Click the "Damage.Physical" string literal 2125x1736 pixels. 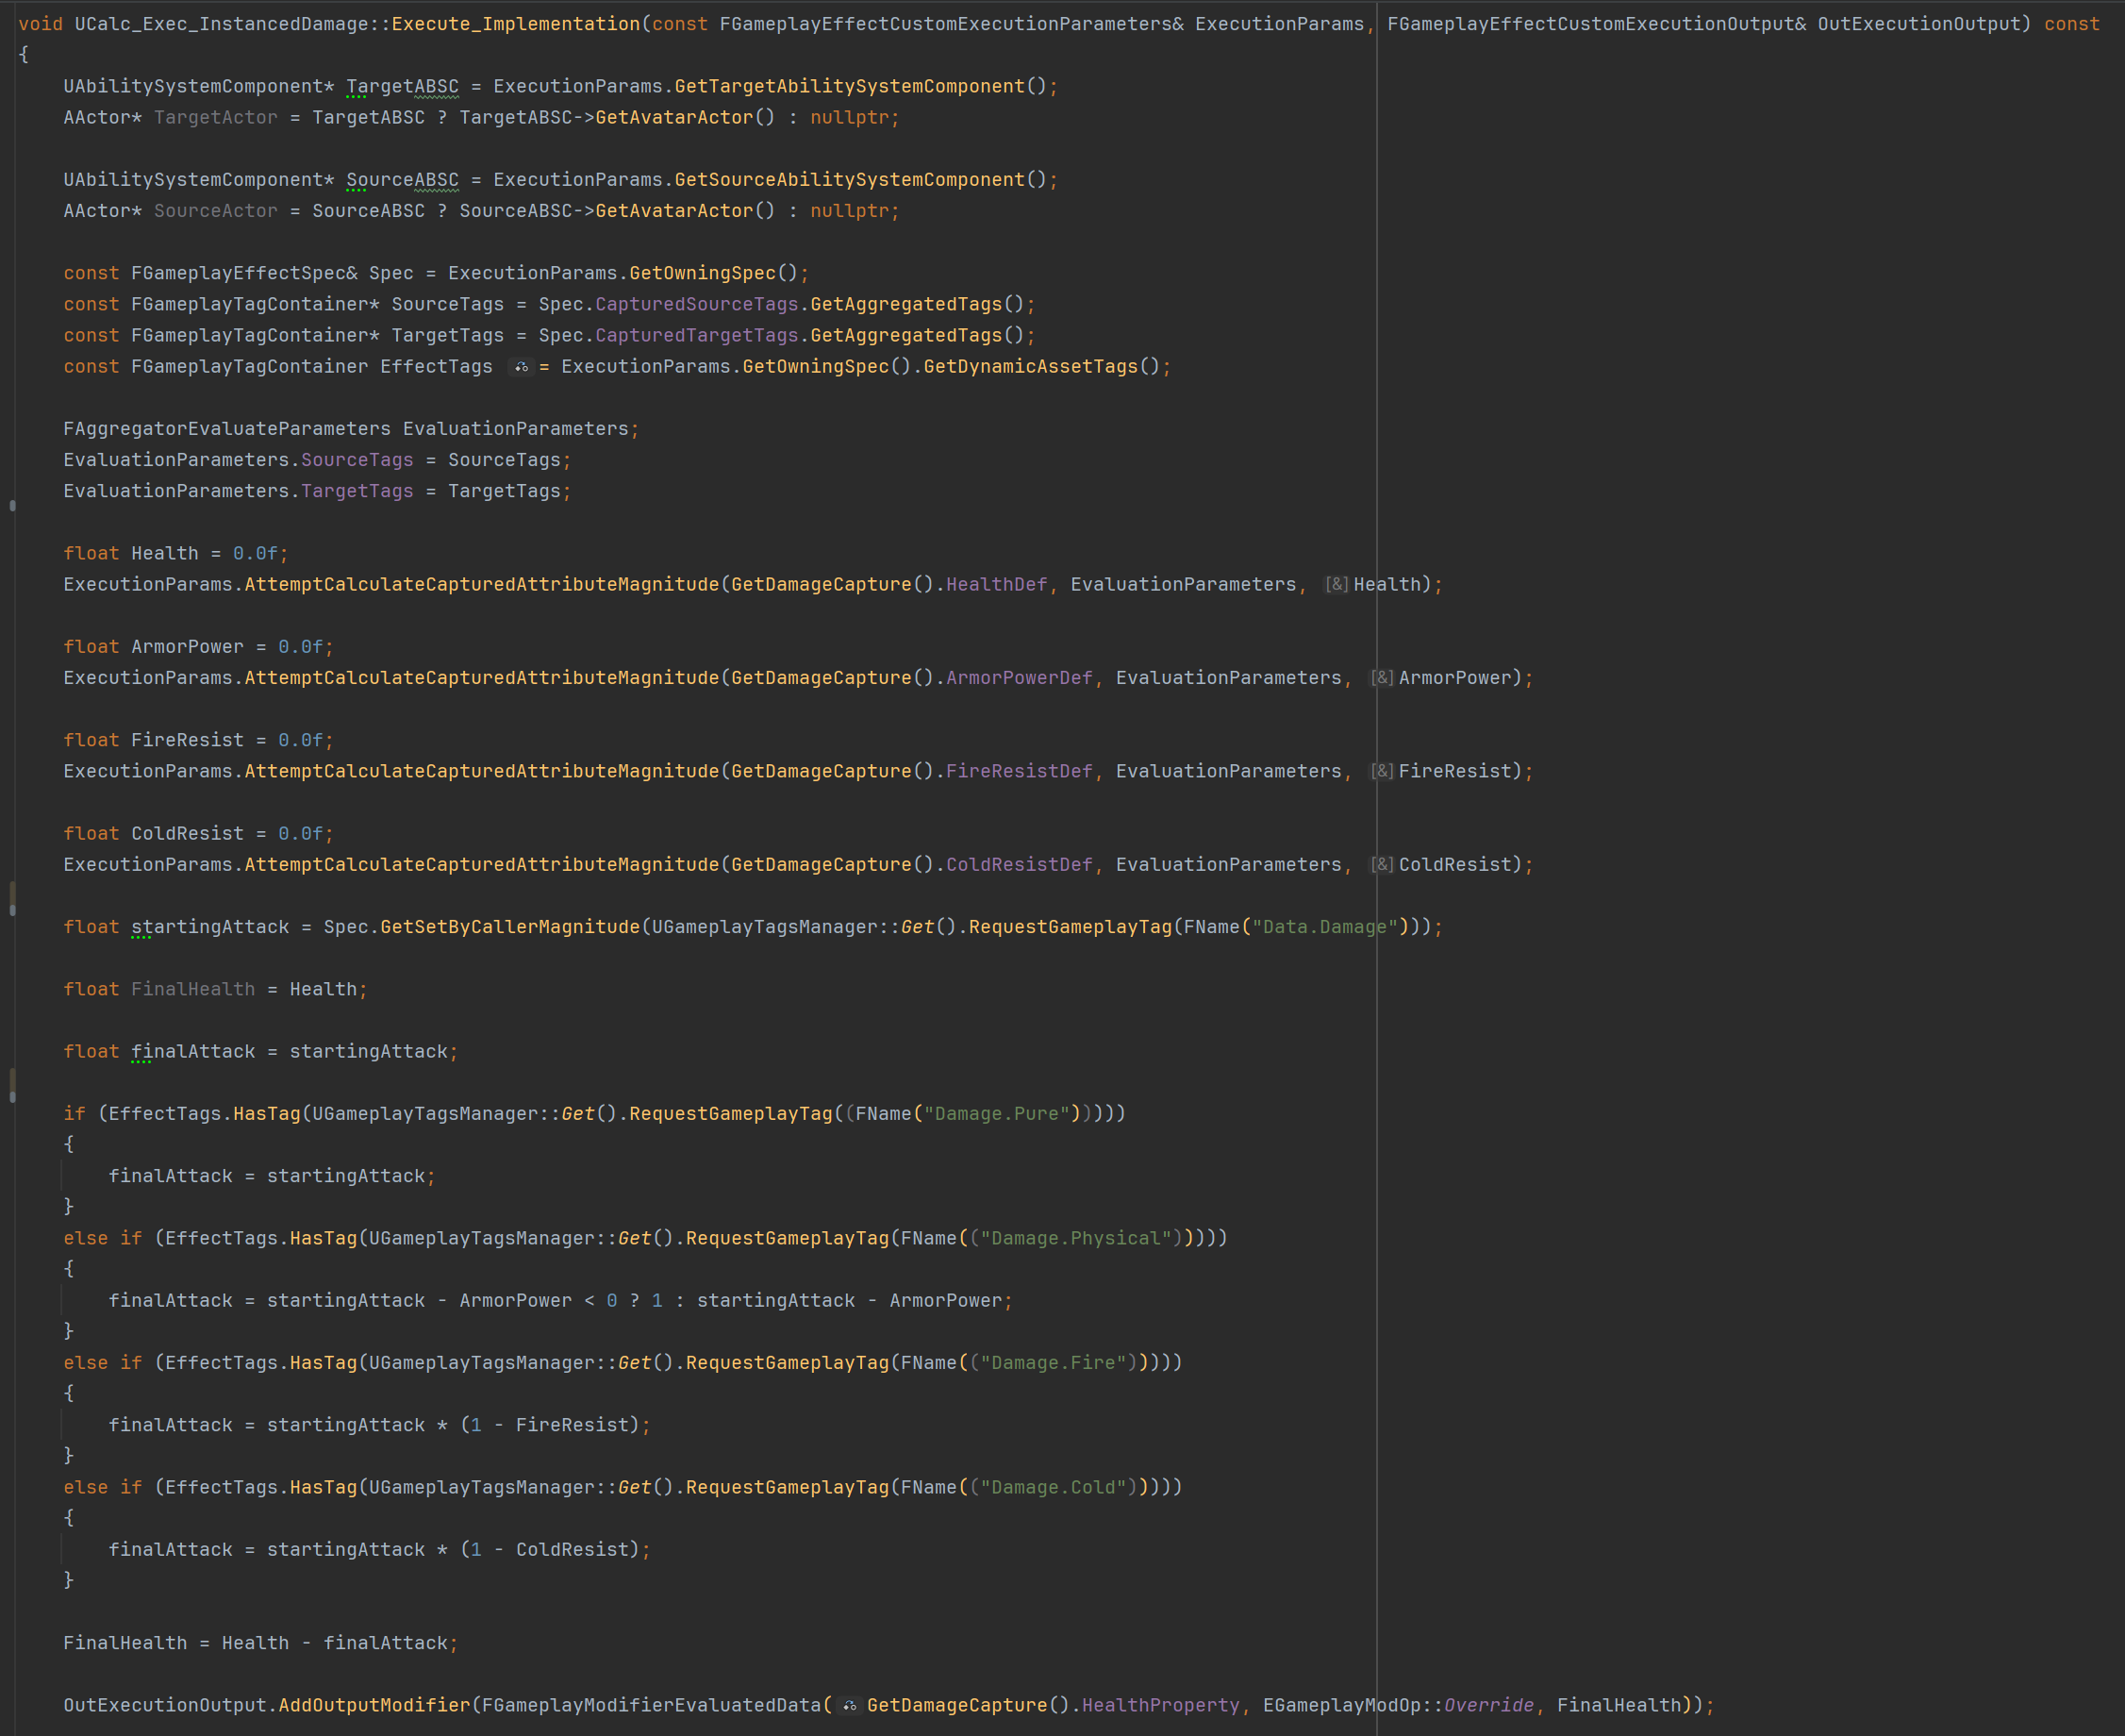pos(1075,1238)
